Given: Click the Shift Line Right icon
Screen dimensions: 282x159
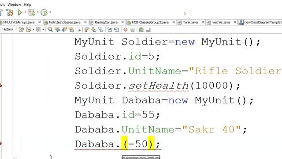Looking at the screenshot, I should (x=116, y=30).
